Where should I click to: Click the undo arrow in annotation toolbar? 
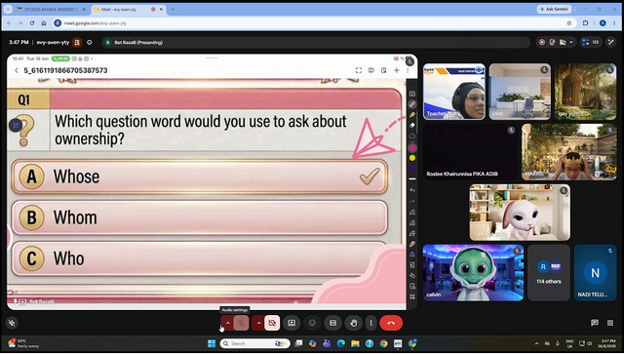tap(412, 191)
